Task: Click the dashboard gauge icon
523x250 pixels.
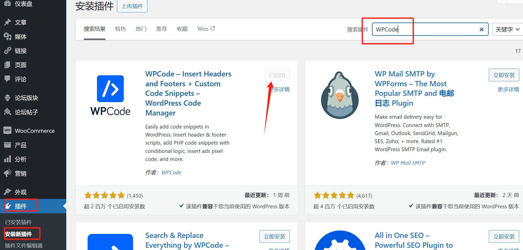Action: tap(8, 3)
